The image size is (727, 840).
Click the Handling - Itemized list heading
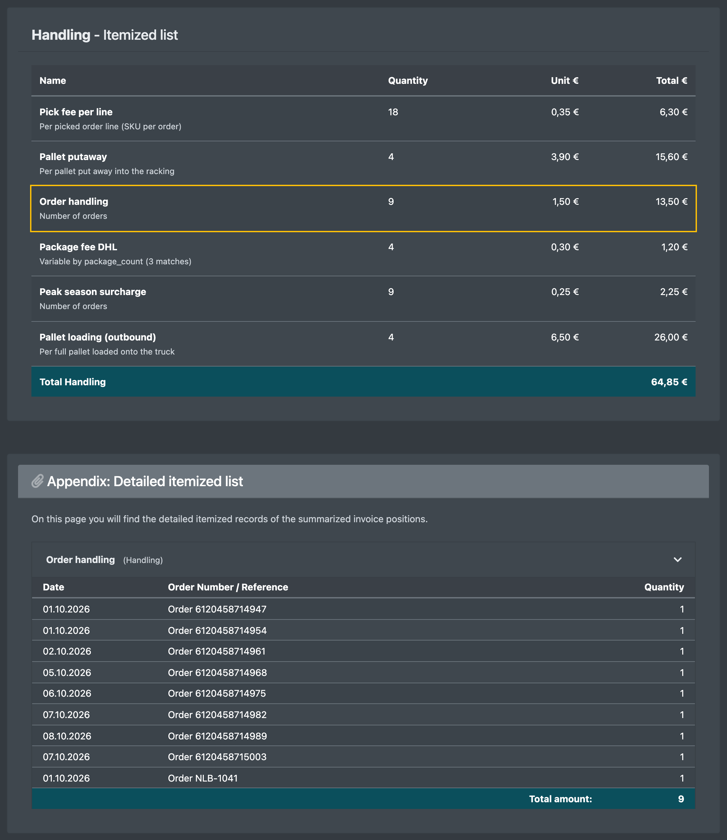(105, 35)
